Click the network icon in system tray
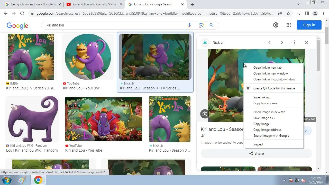This screenshot has width=329, height=185. click(x=297, y=180)
